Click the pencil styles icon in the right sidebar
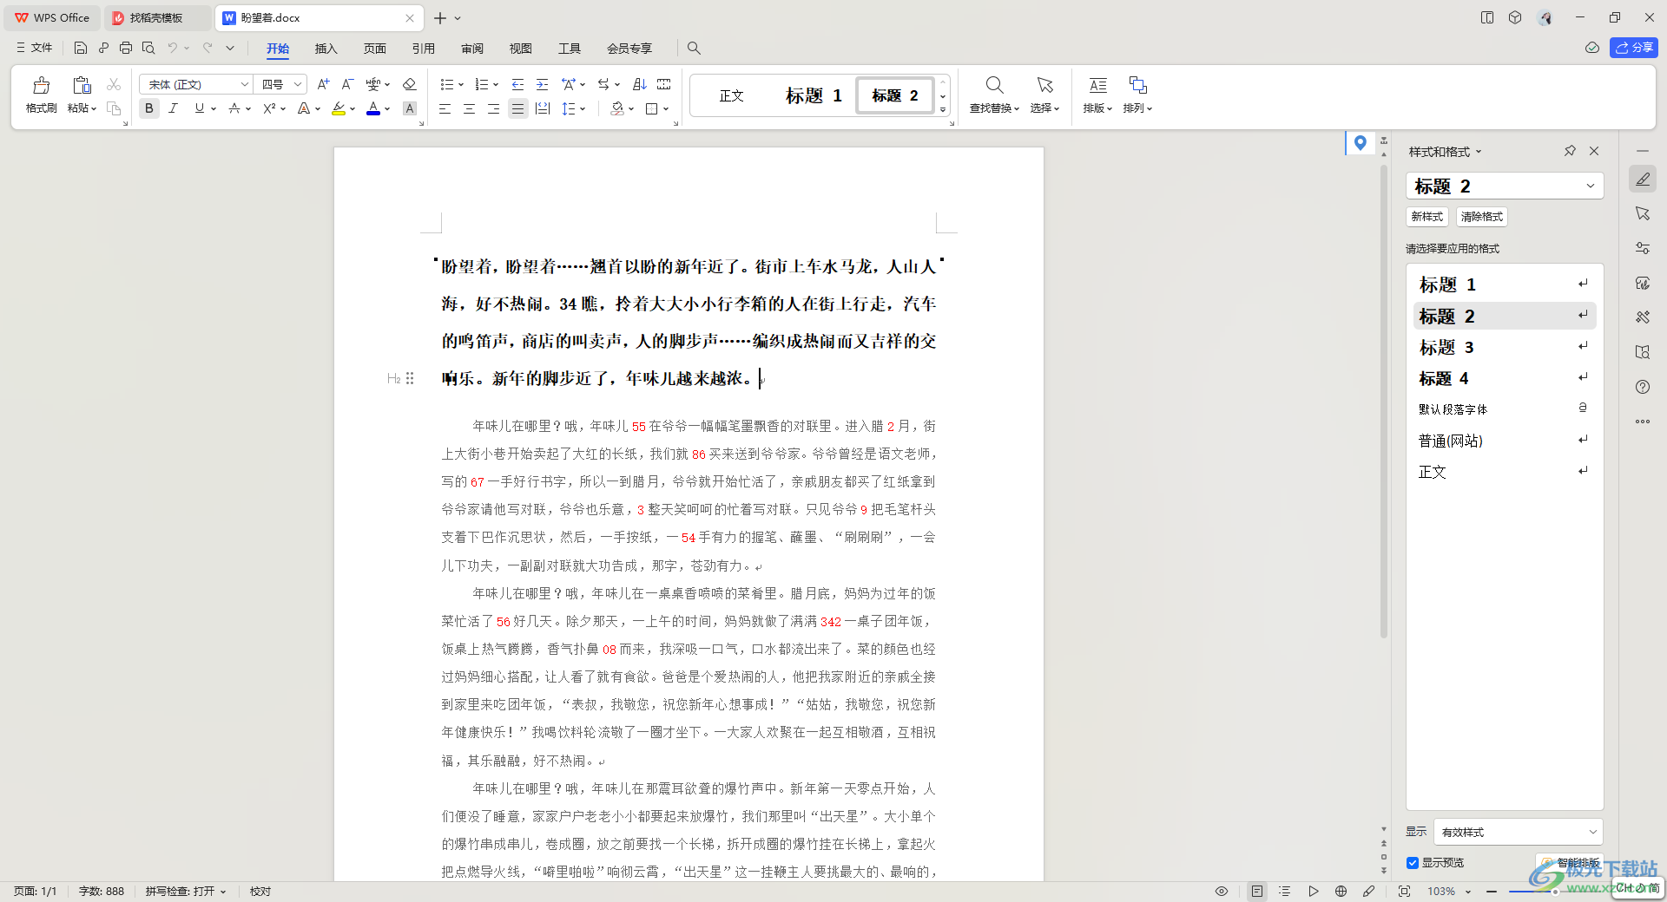The width and height of the screenshot is (1667, 902). (1643, 179)
